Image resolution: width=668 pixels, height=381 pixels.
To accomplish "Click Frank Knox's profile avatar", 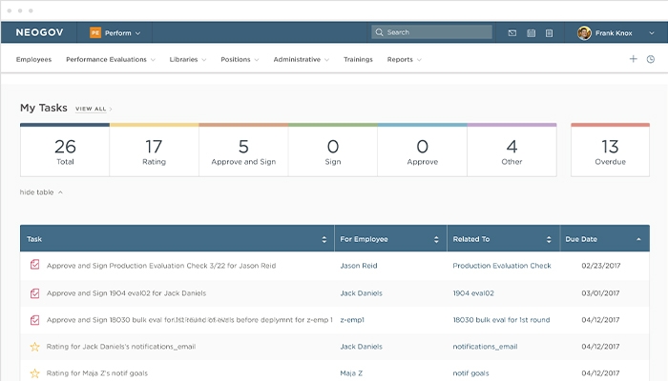I will click(x=584, y=32).
